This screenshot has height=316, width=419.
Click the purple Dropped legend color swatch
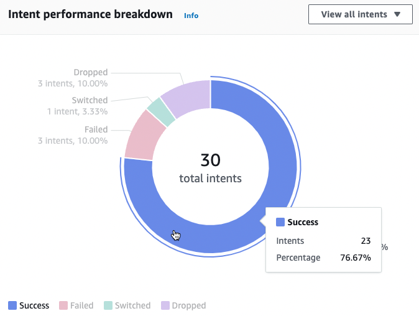pyautogui.click(x=165, y=305)
